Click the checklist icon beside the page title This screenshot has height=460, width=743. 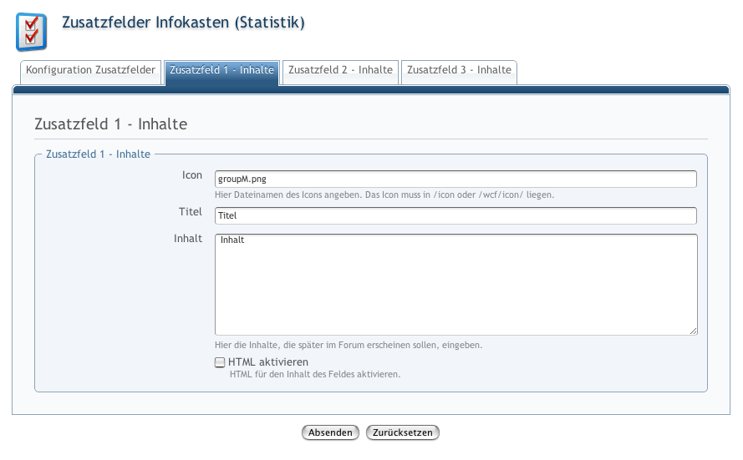click(x=32, y=32)
